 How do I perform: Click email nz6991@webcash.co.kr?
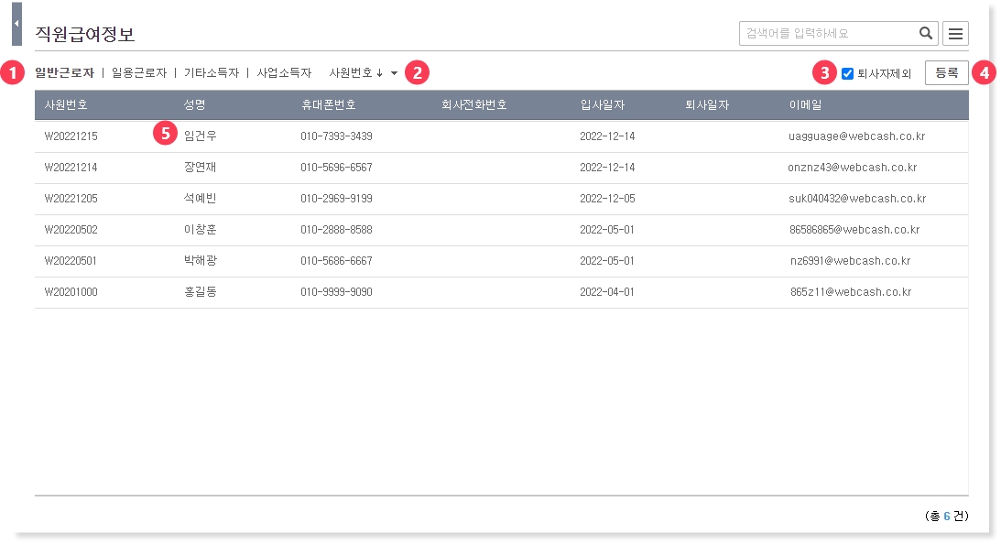(850, 261)
